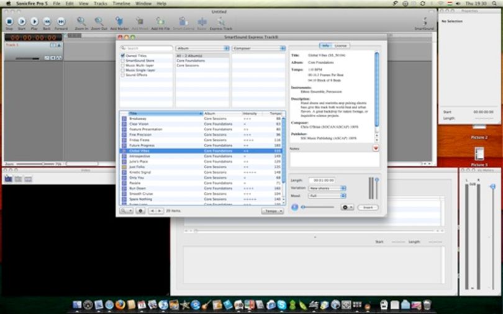
Task: Open the Timeline menu
Action: (121, 4)
